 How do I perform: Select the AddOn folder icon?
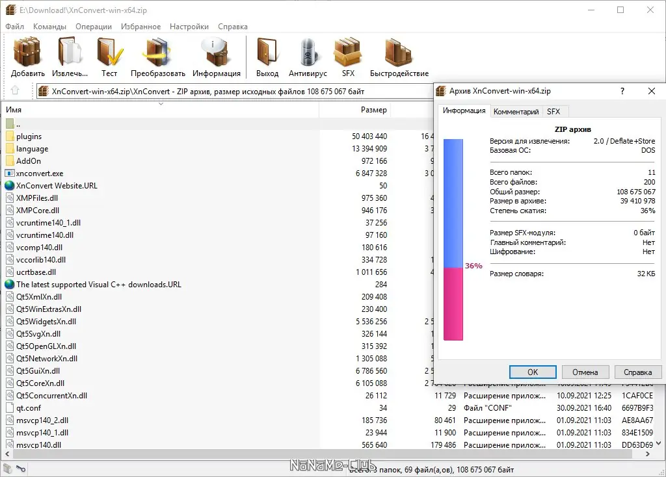pyautogui.click(x=10, y=161)
